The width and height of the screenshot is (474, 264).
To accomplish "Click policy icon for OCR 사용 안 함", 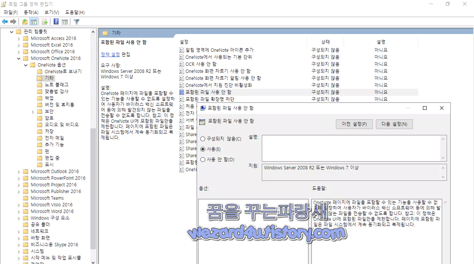I will pyautogui.click(x=181, y=64).
